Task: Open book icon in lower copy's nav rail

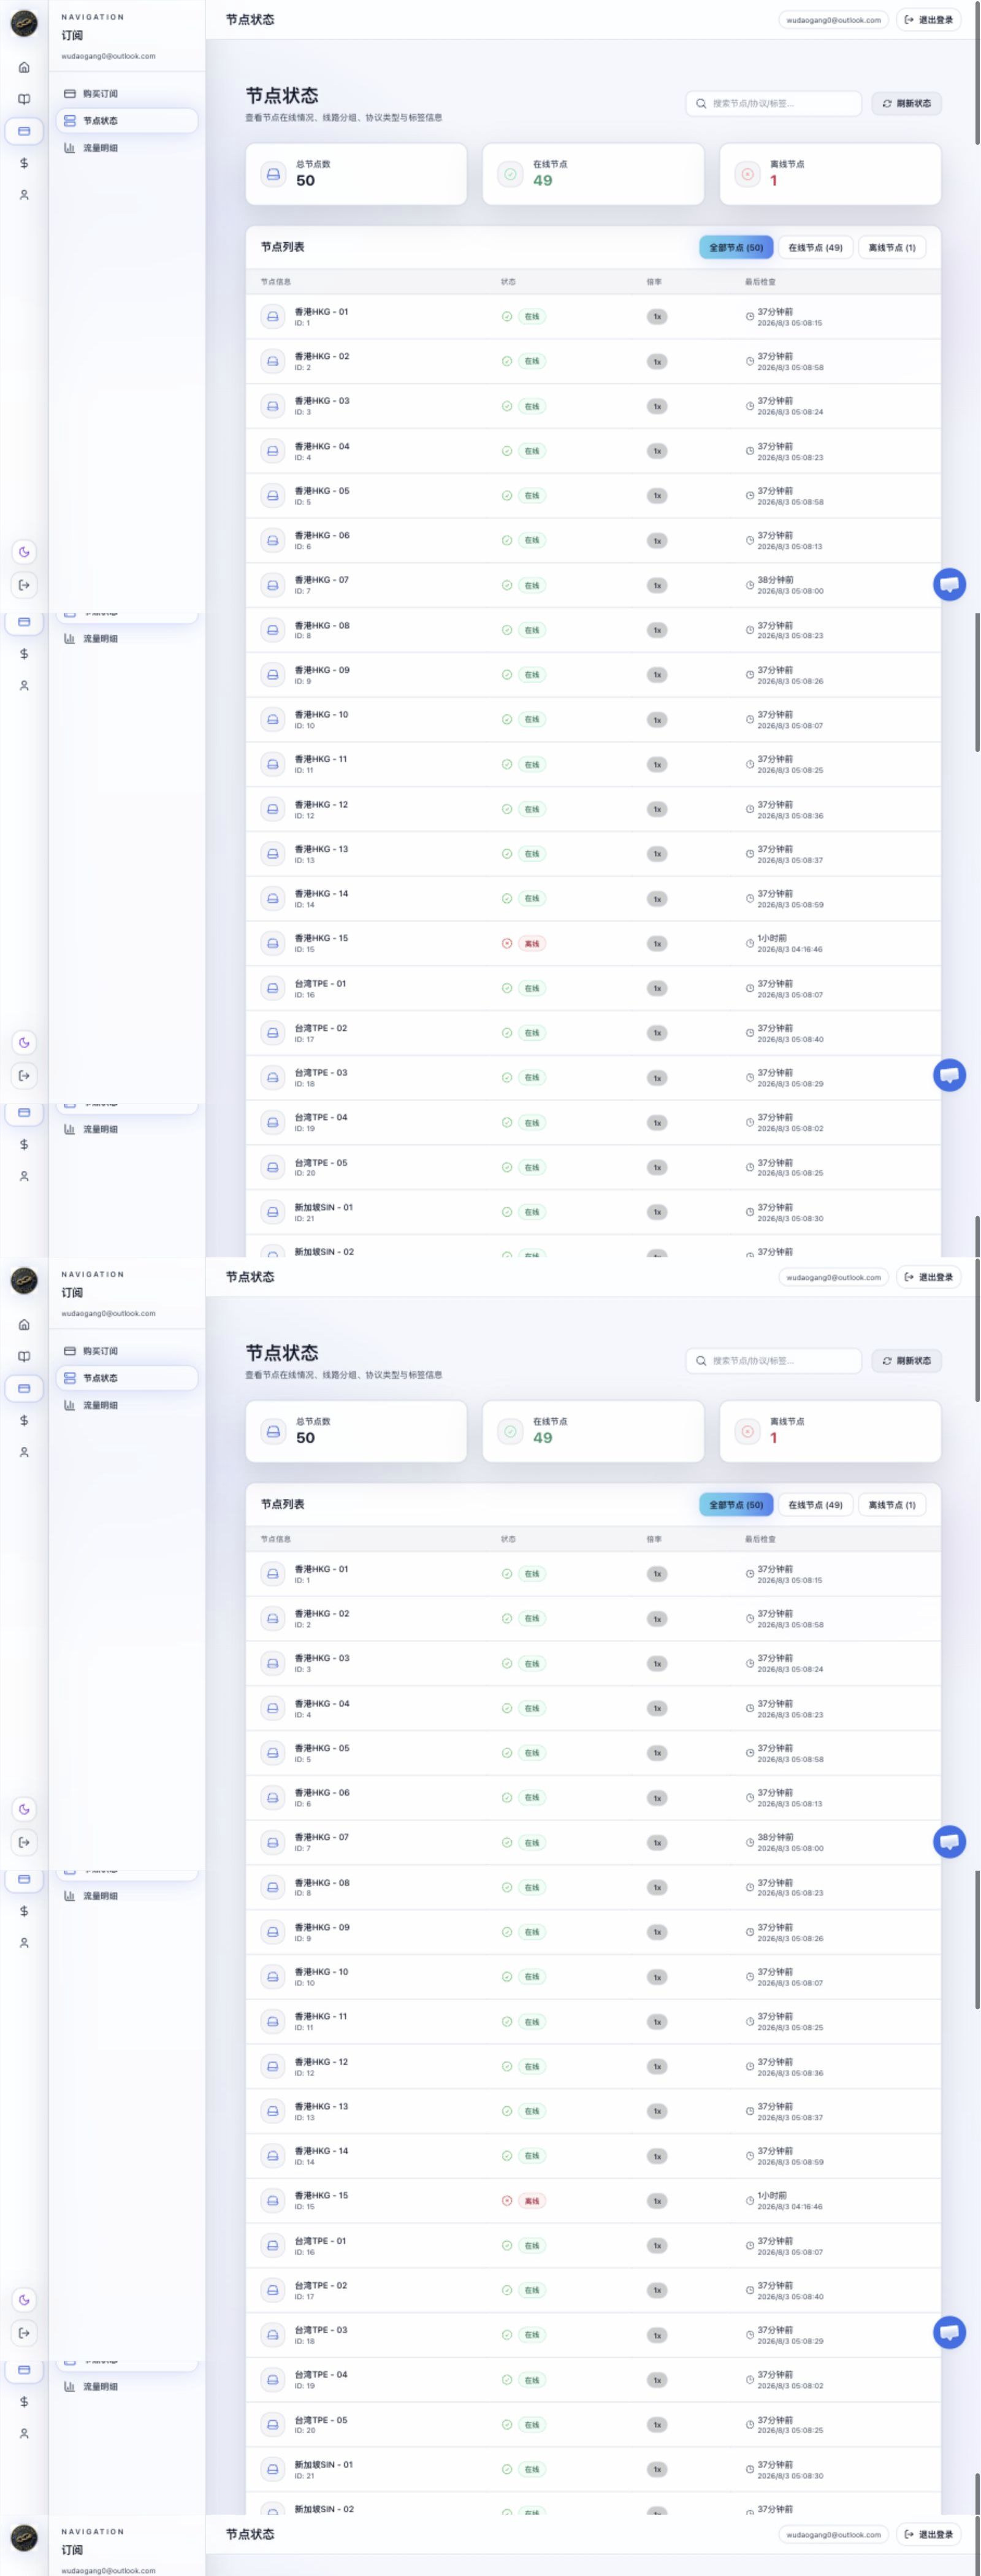Action: (x=24, y=1356)
